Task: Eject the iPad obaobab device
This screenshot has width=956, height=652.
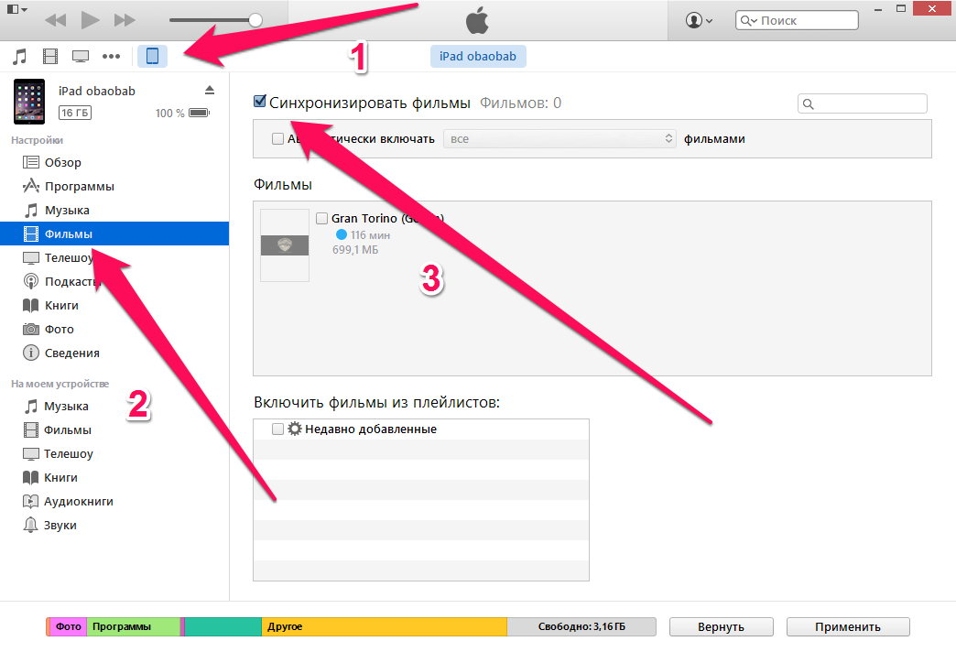Action: [x=210, y=91]
